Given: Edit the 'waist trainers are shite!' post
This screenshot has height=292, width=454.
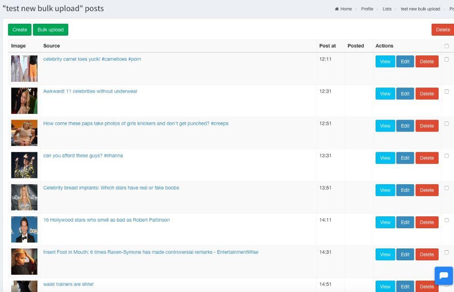Looking at the screenshot, I should (405, 286).
